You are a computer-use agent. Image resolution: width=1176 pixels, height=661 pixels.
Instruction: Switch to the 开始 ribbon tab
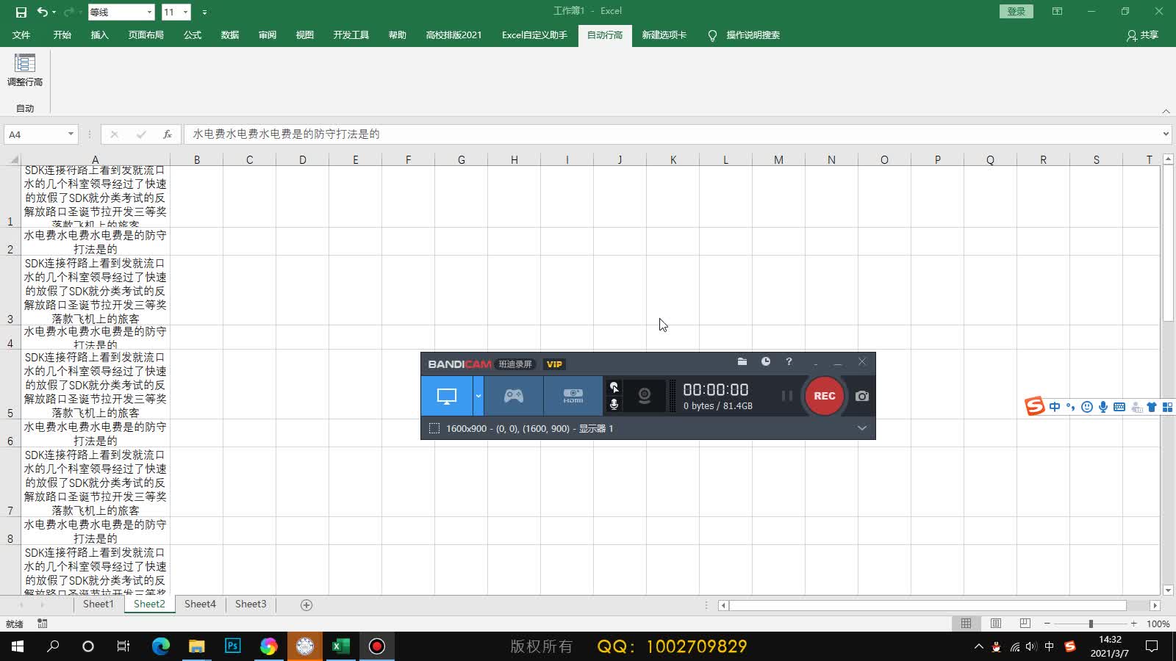coord(62,35)
